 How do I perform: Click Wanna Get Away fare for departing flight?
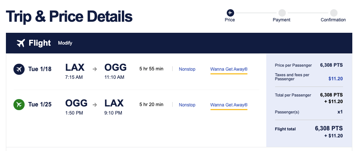tap(229, 69)
